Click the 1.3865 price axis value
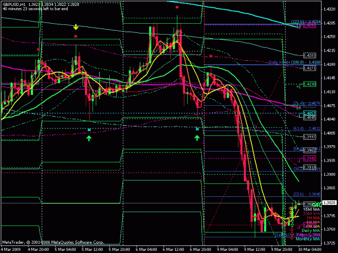This screenshot has width=338, height=253. coord(330,188)
